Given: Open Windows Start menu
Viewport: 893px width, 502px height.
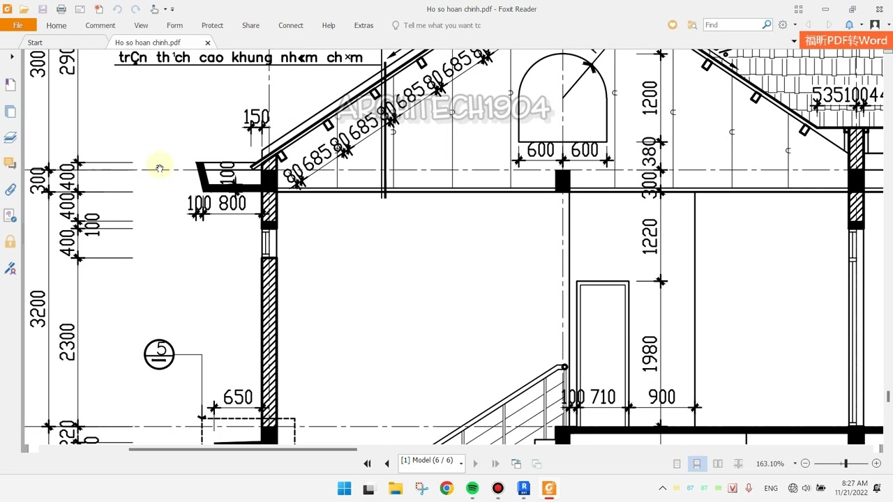Looking at the screenshot, I should tap(344, 488).
